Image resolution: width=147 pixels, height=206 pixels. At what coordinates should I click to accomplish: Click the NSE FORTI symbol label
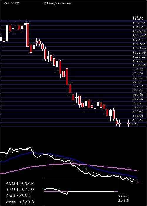(x=11, y=4)
